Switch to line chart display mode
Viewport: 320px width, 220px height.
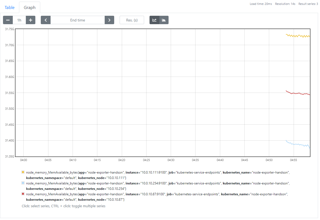(x=154, y=20)
